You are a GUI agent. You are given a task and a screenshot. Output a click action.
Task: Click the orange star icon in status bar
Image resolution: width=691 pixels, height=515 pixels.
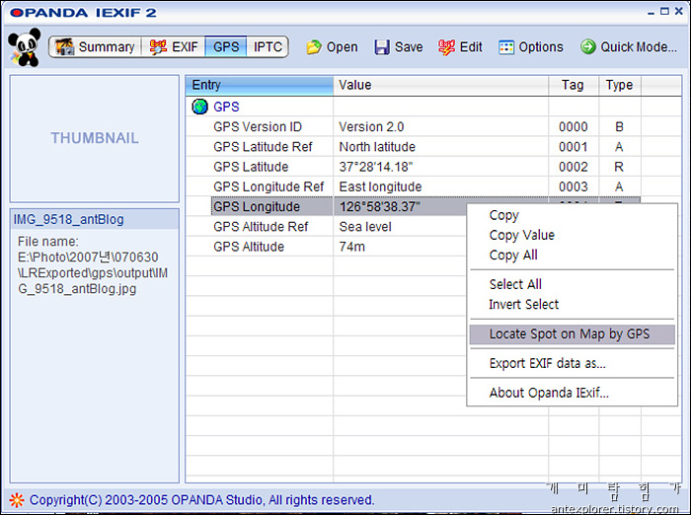click(x=17, y=500)
